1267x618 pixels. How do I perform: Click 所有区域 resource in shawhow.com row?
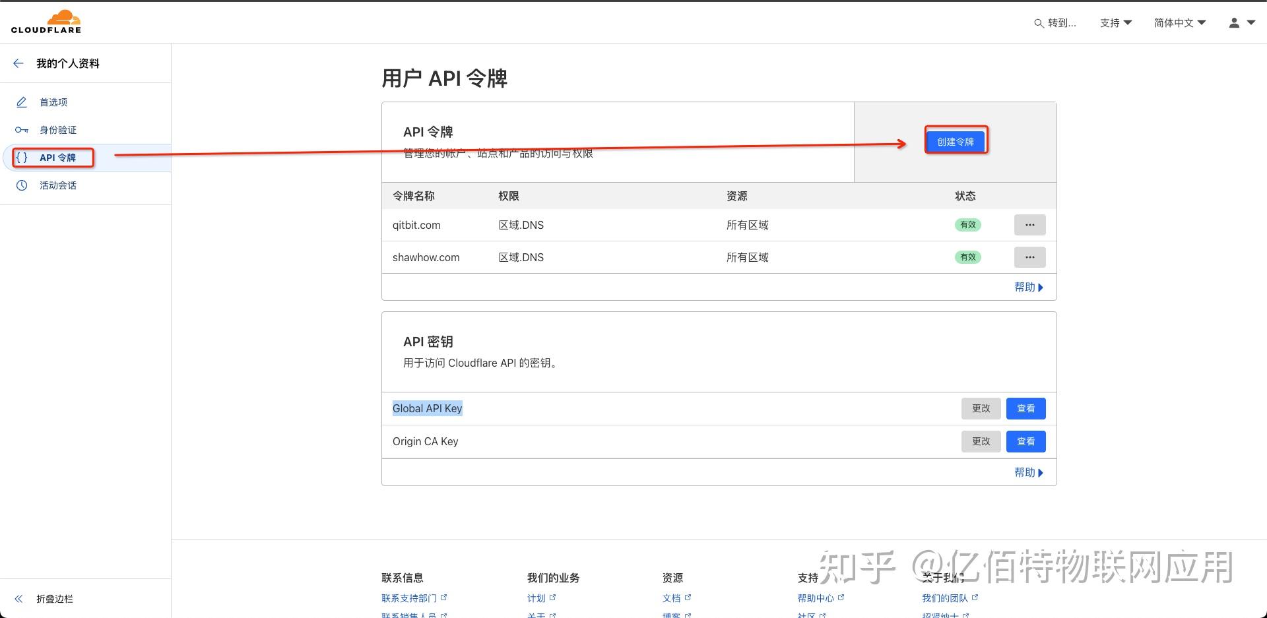[x=748, y=257]
